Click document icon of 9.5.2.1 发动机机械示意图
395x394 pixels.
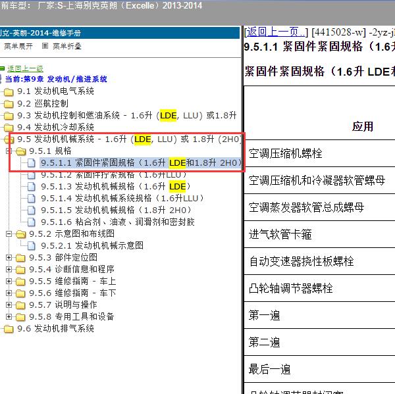(x=32, y=246)
